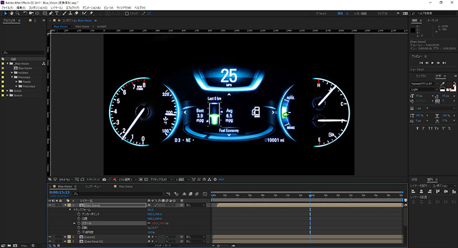Select the Clone Stamp tool
458x248 pixels.
[70, 14]
